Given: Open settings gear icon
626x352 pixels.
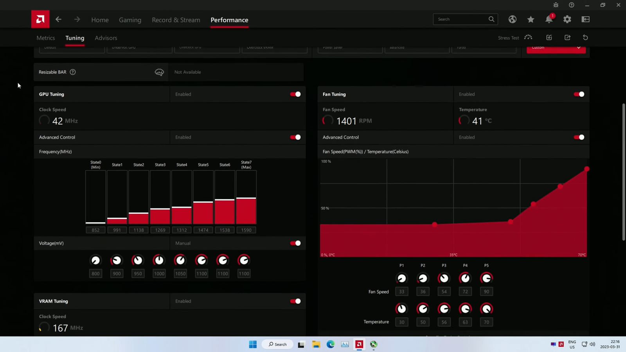Looking at the screenshot, I should (567, 19).
